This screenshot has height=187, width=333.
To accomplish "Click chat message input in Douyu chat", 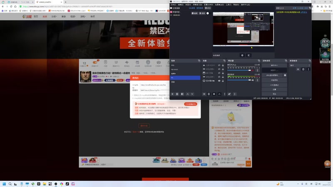I will 232,163.
